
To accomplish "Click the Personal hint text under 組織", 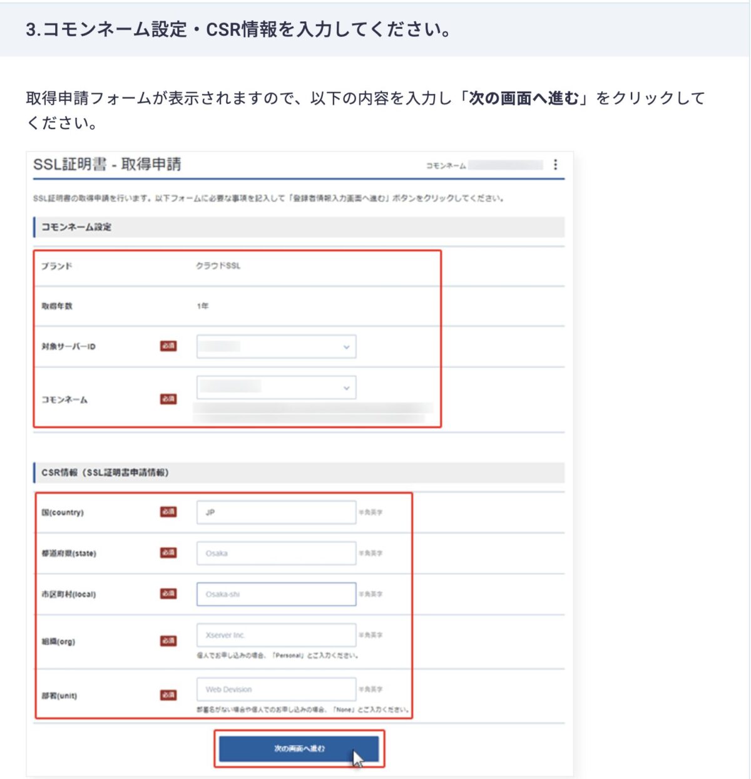I will tap(278, 656).
